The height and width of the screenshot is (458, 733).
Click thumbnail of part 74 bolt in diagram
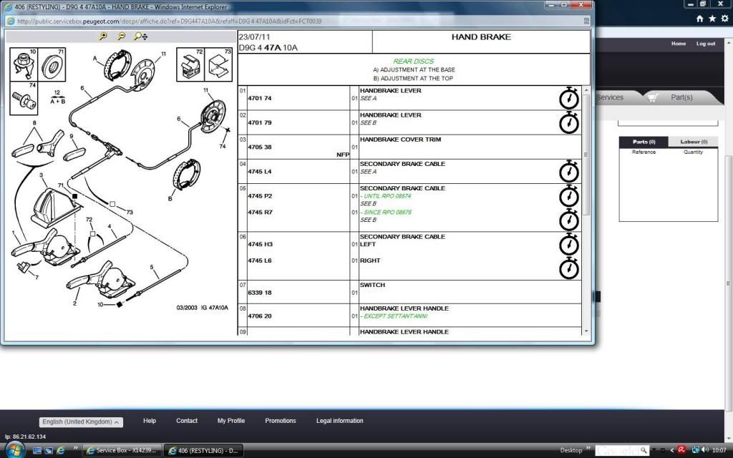pyautogui.click(x=24, y=98)
